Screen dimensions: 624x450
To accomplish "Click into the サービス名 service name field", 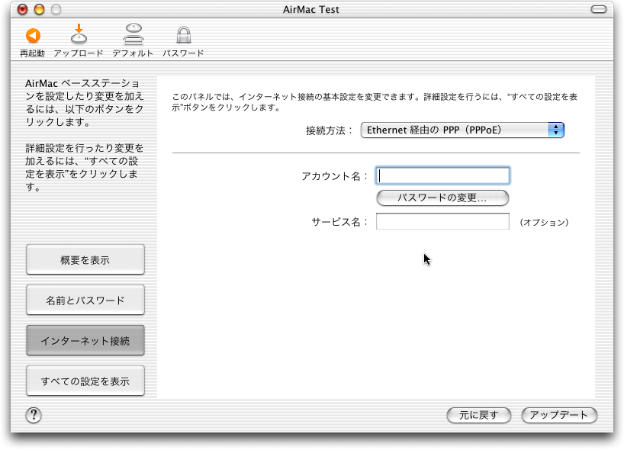I will pos(442,222).
